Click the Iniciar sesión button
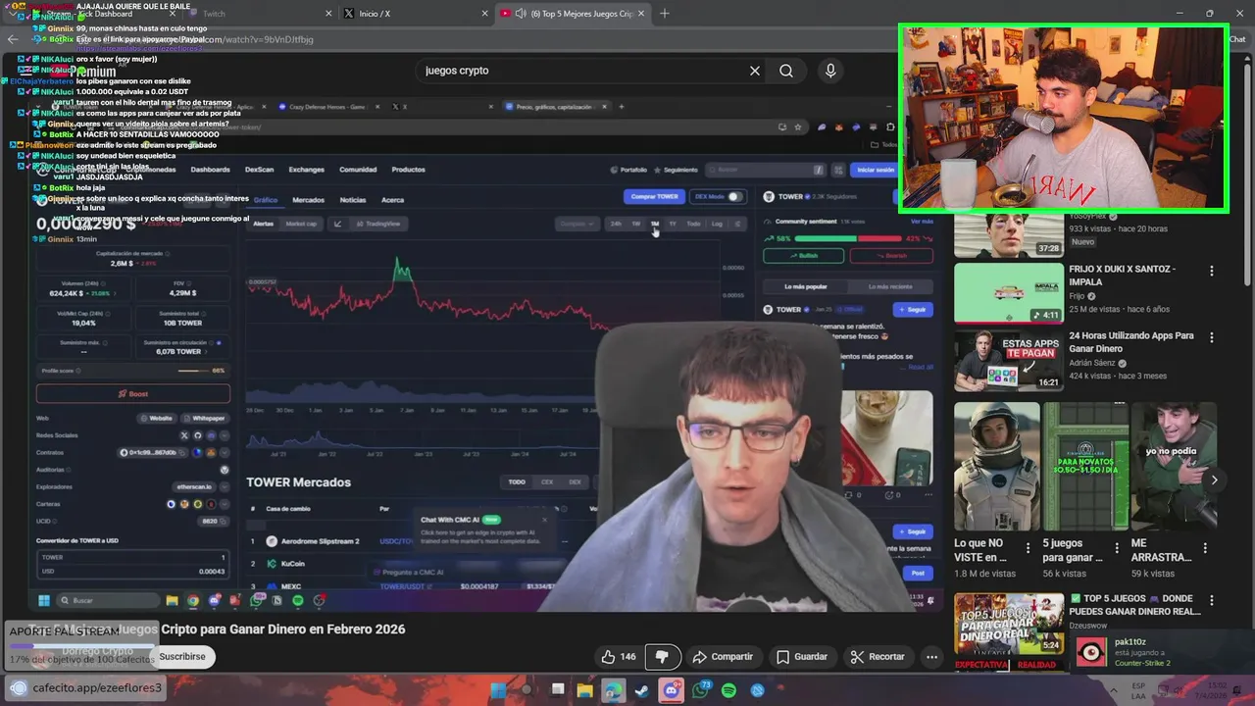Image resolution: width=1255 pixels, height=706 pixels. [x=875, y=170]
